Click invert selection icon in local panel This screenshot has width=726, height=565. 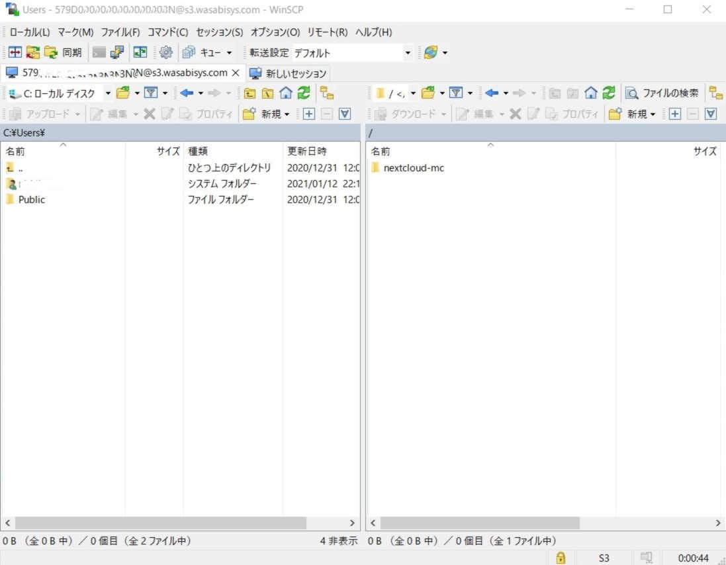pos(345,114)
